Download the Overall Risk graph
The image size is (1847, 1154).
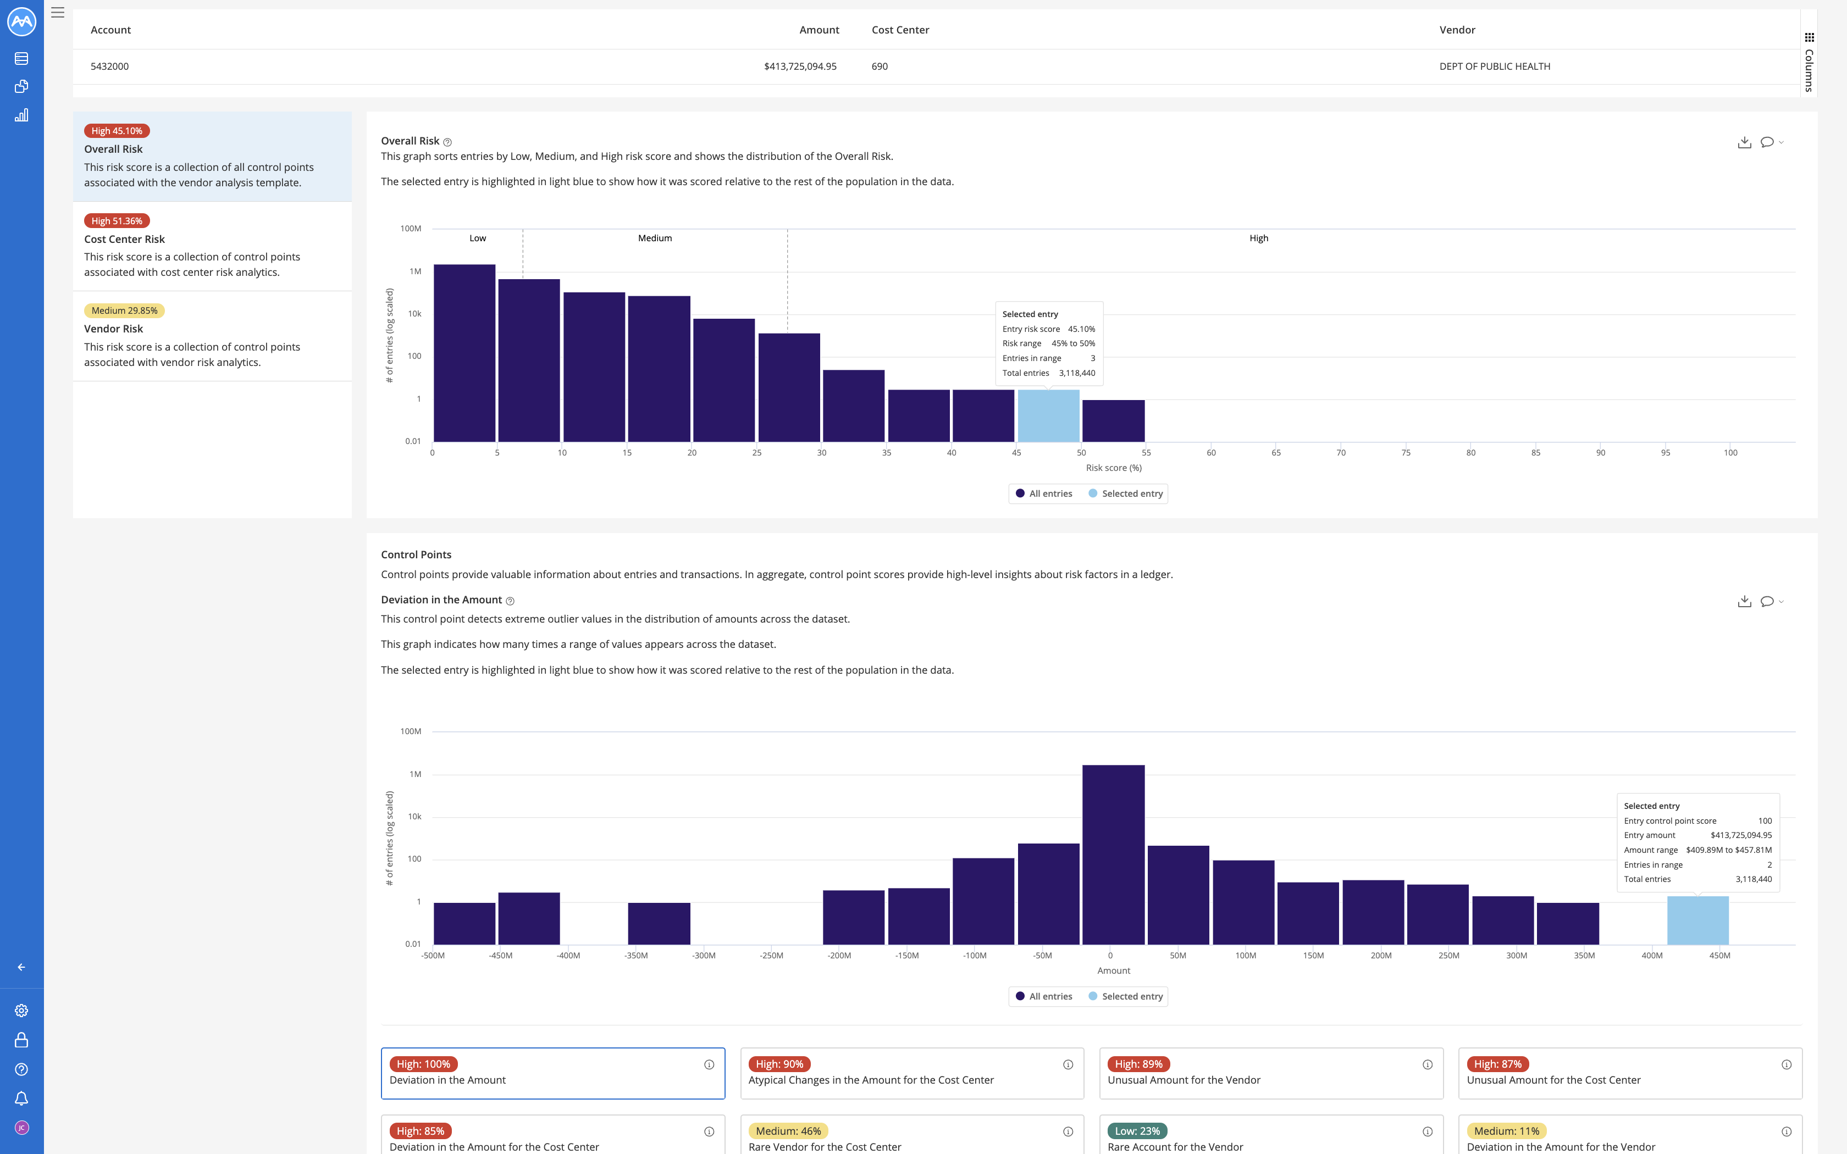1744,142
